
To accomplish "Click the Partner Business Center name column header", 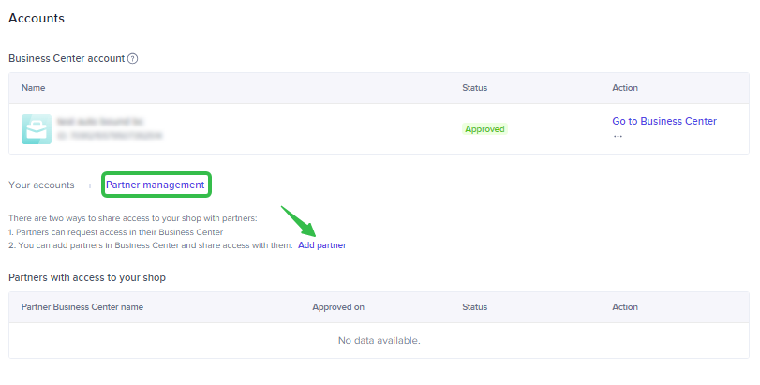I will 82,307.
